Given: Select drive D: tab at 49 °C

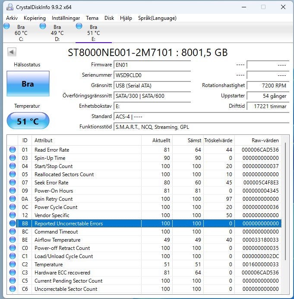Looking at the screenshot, I should click(57, 33).
